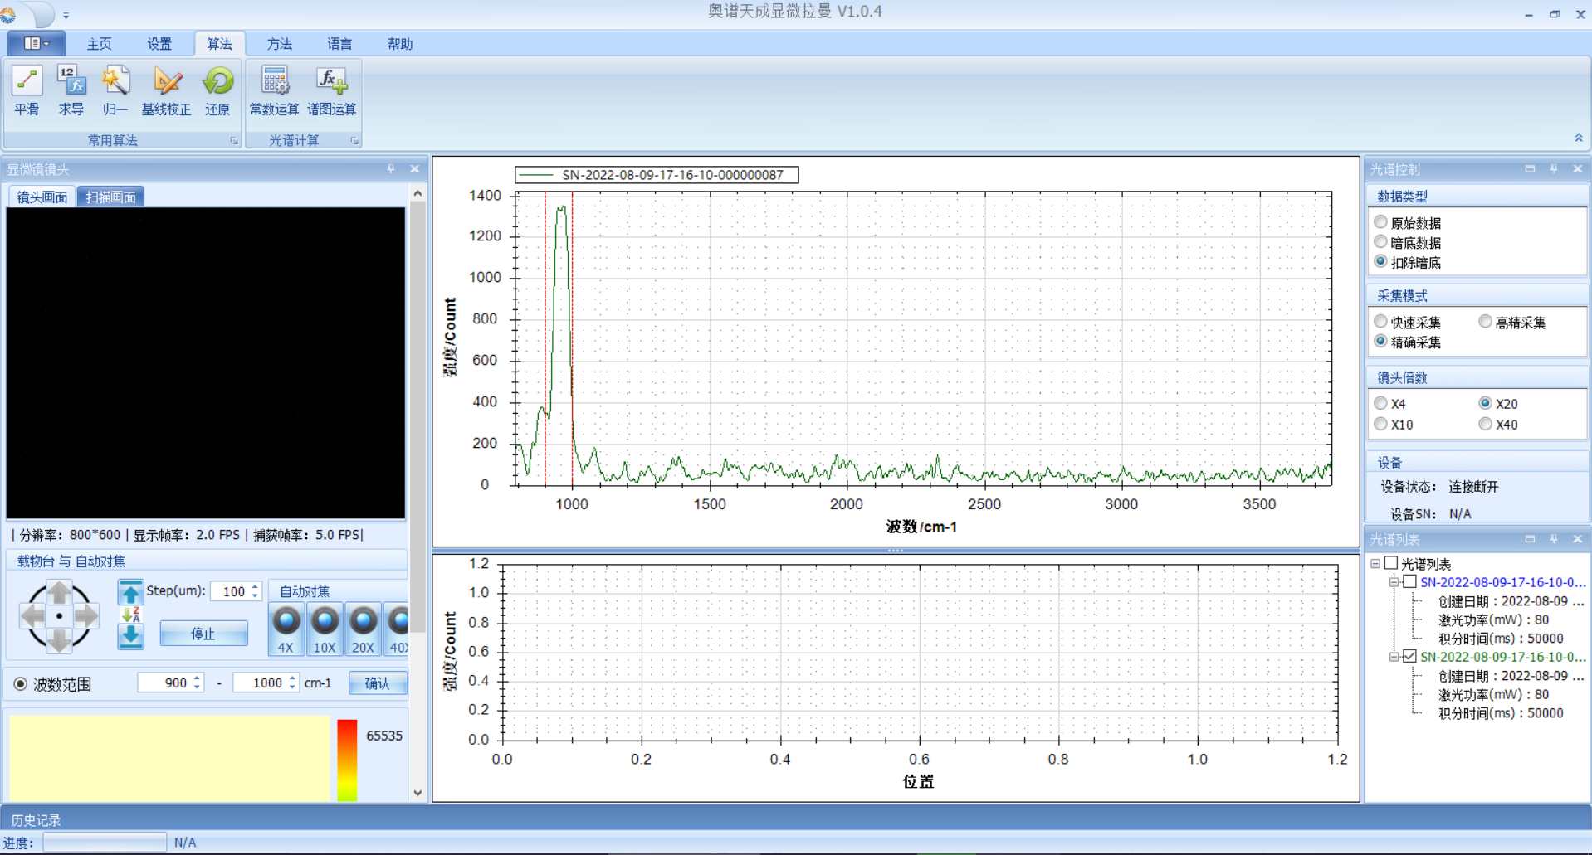Open the 方法 ribbon tab

pyautogui.click(x=280, y=44)
